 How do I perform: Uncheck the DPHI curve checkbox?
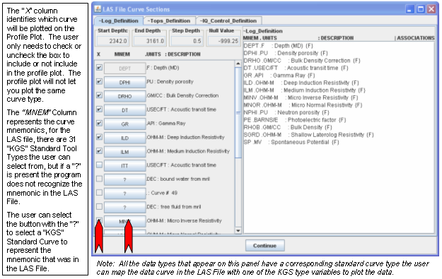(99, 82)
